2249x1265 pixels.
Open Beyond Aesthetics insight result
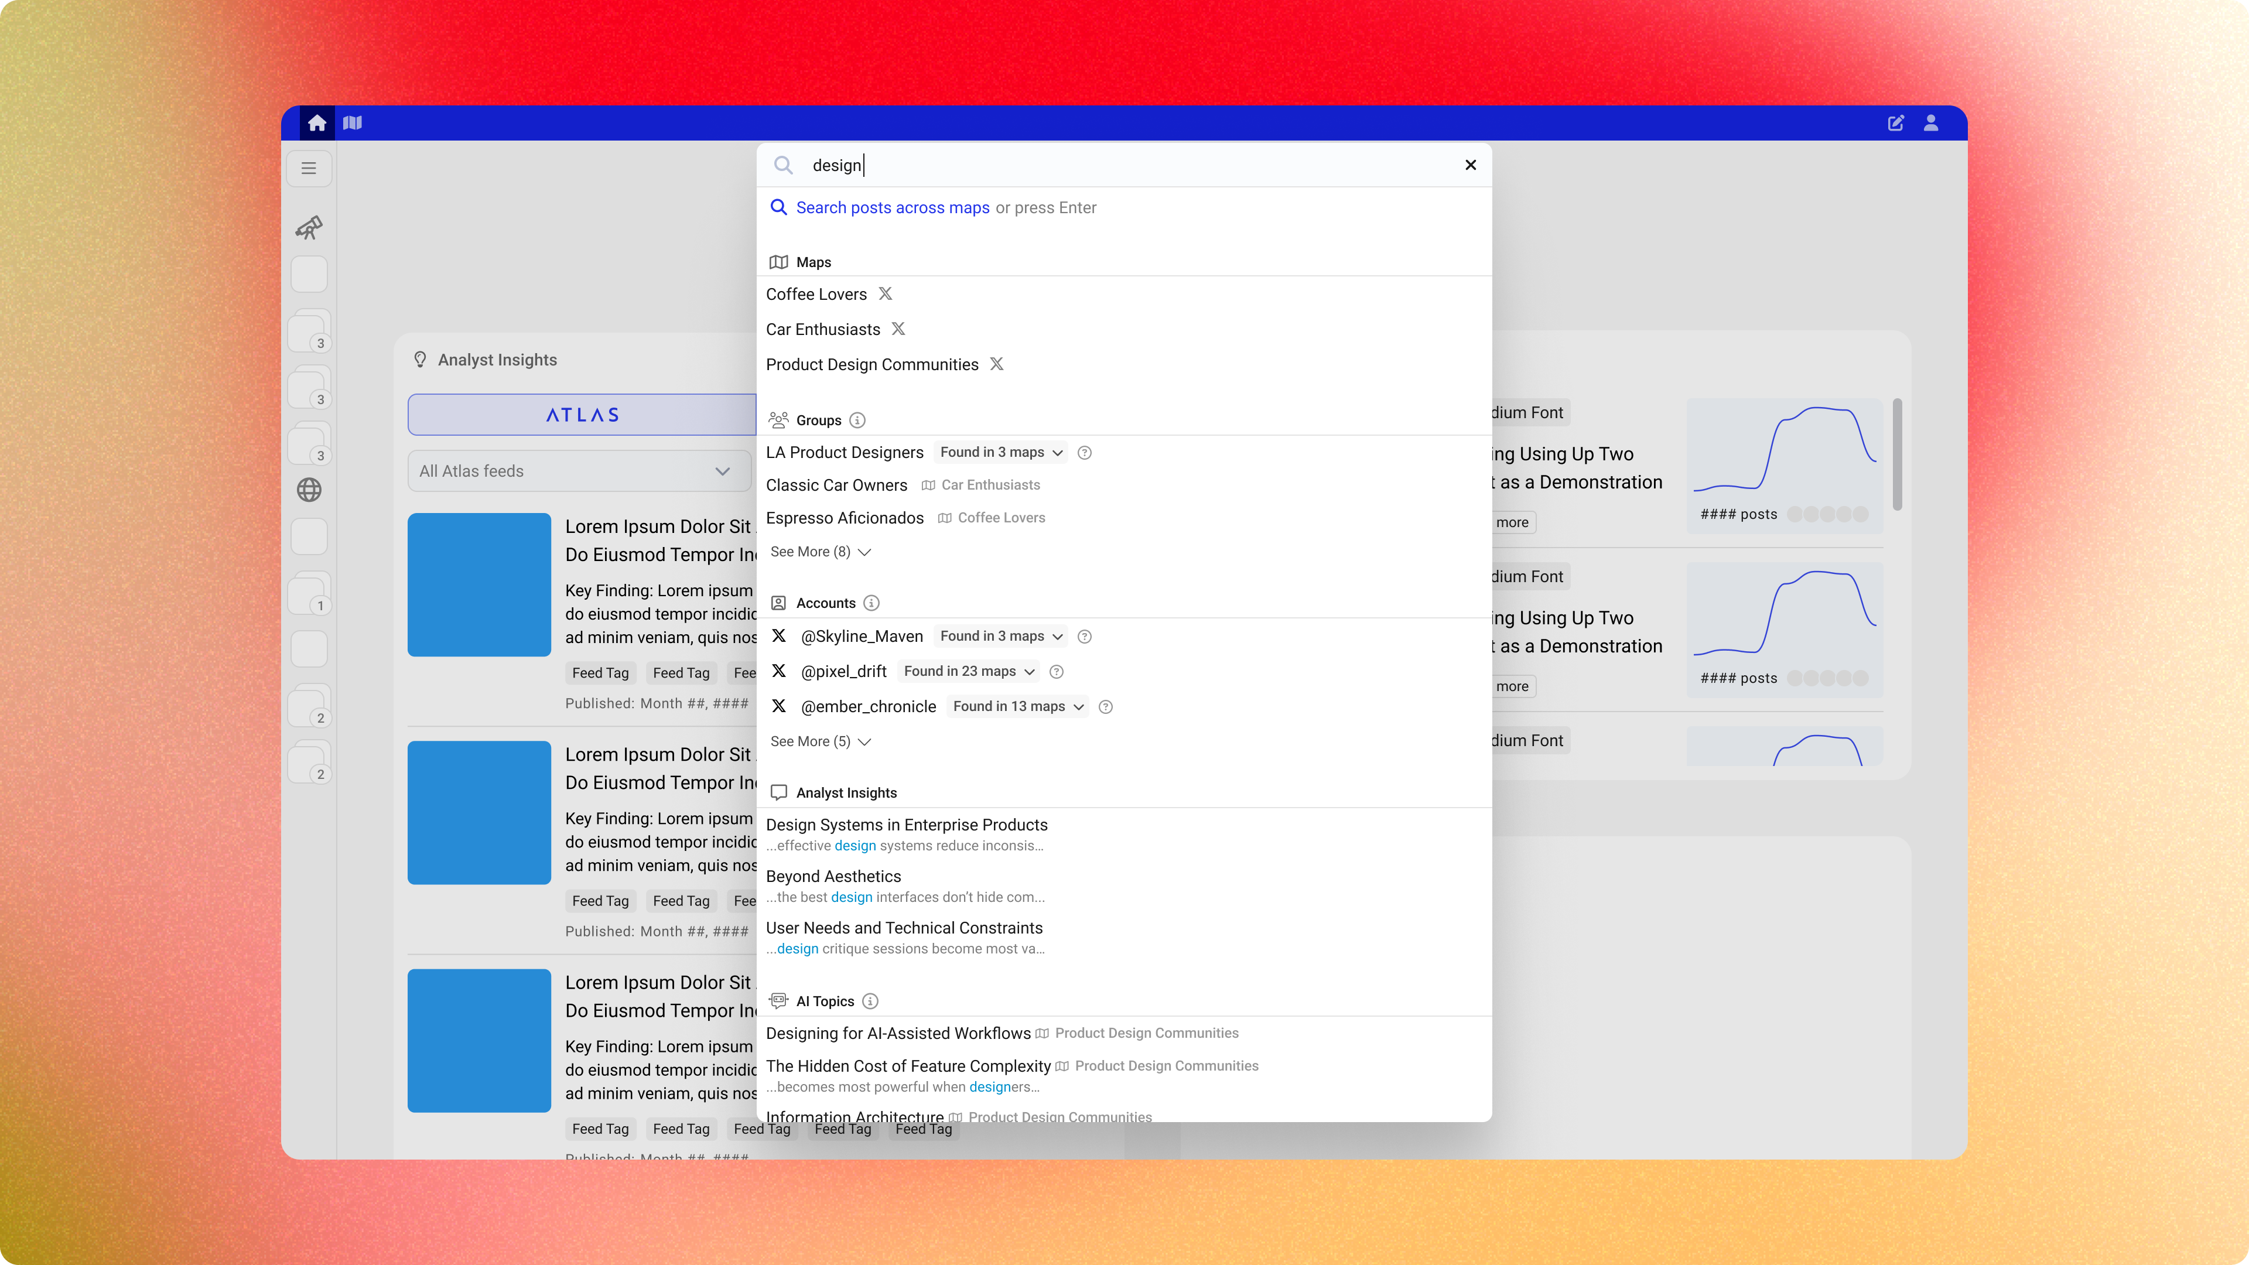tap(833, 877)
